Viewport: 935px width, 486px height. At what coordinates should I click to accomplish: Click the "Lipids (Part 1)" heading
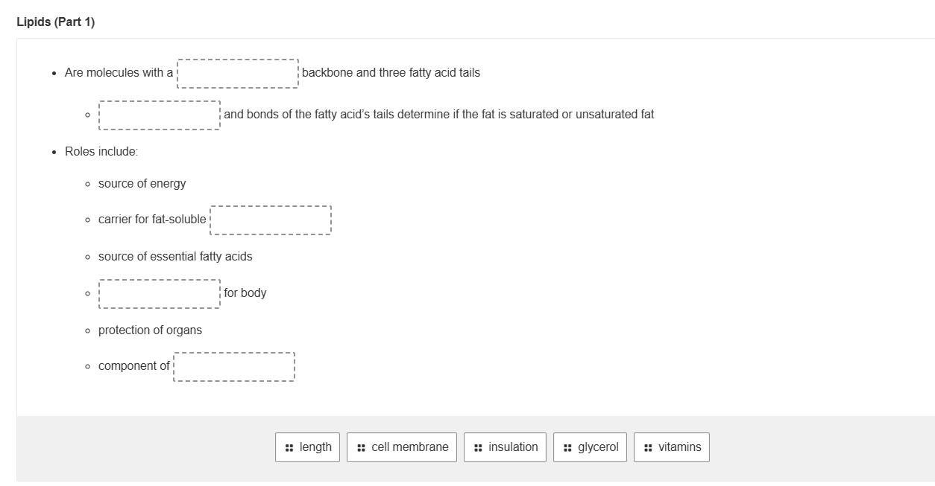pos(56,22)
